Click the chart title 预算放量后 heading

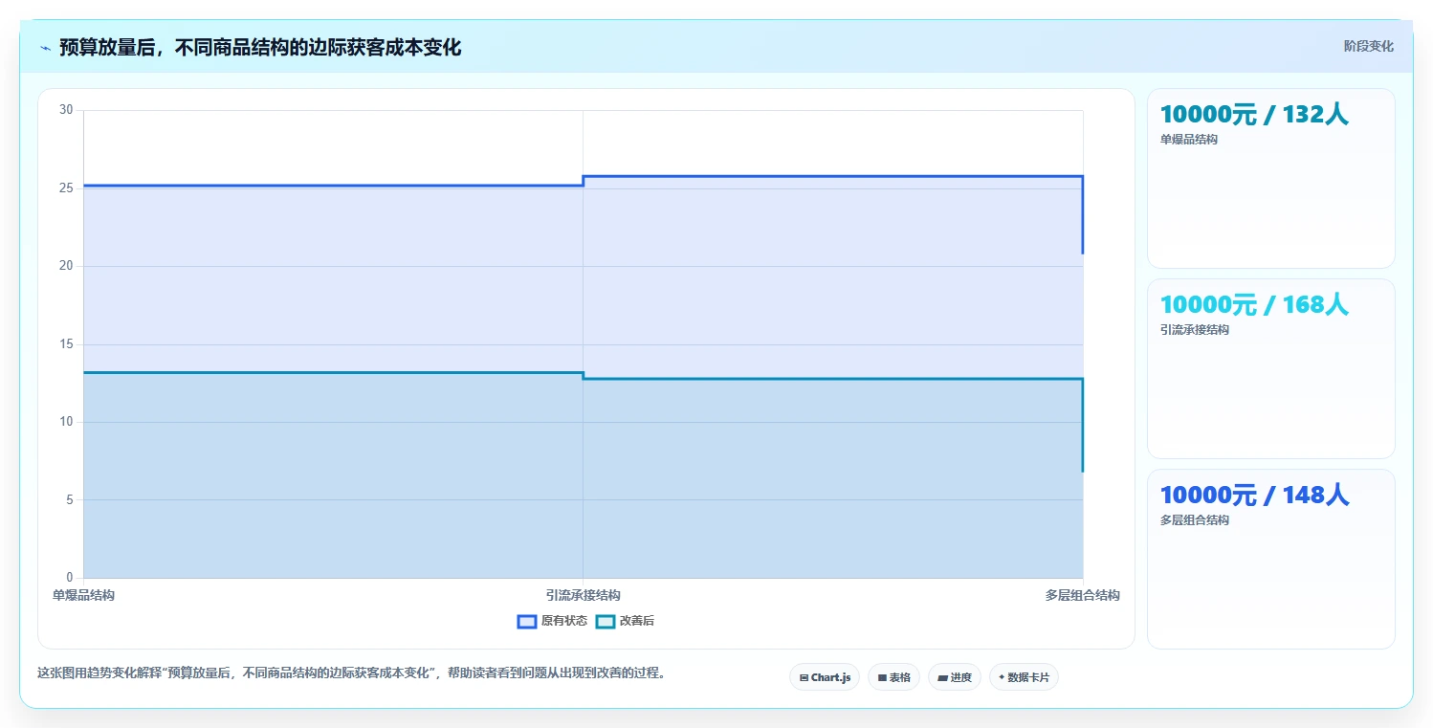point(260,47)
